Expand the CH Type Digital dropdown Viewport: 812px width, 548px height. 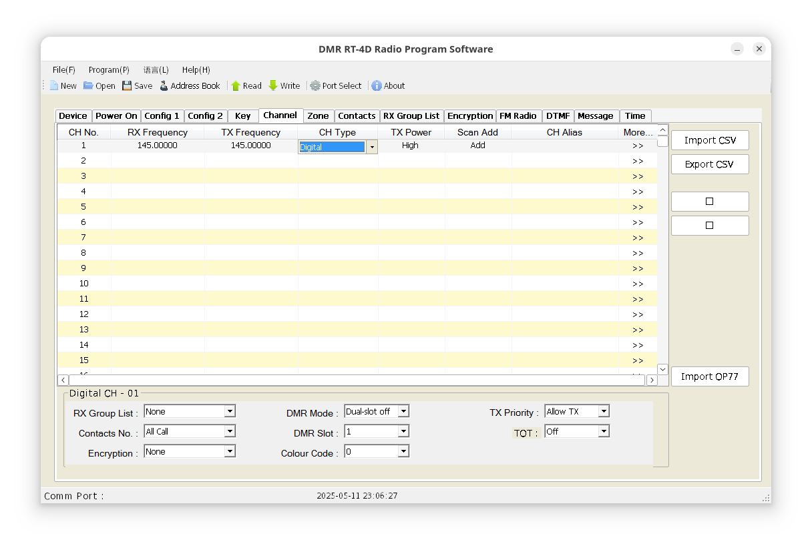(372, 147)
